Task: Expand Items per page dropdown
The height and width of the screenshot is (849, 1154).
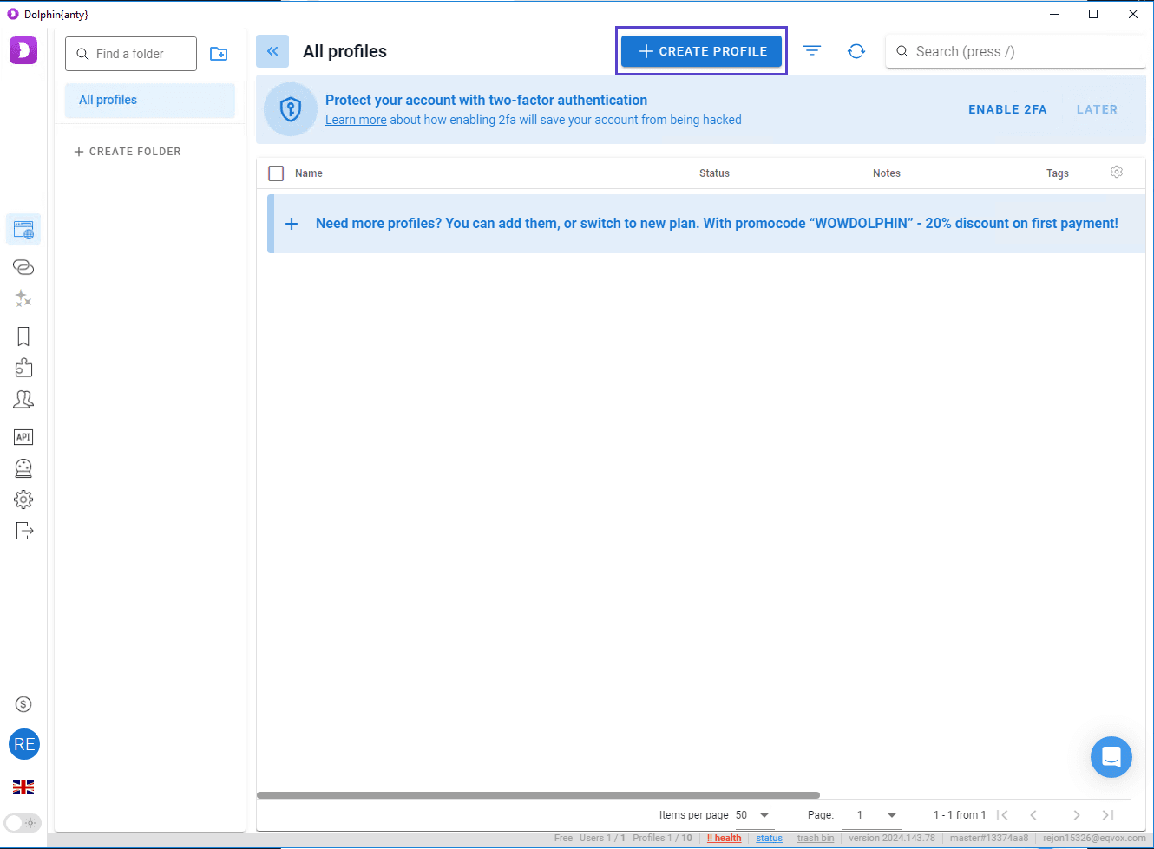Action: click(764, 815)
